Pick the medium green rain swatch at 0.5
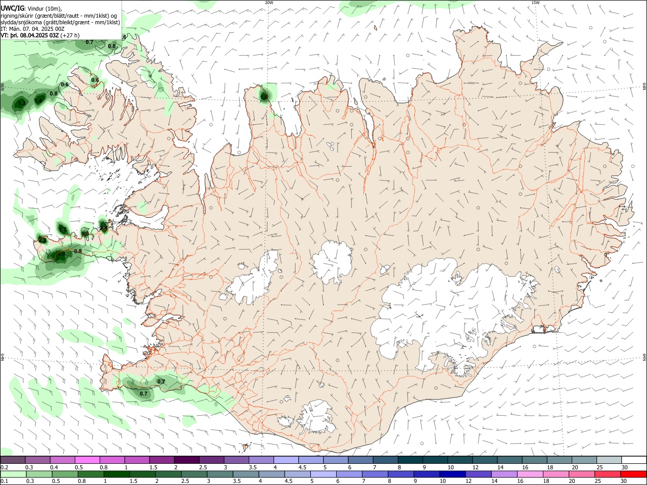 pyautogui.click(x=65, y=474)
